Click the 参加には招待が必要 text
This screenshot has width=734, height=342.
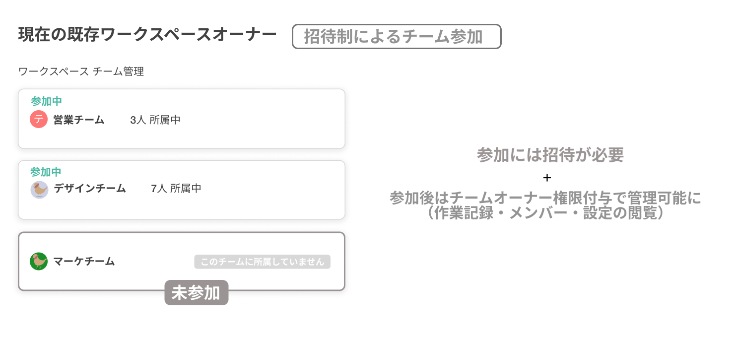tap(550, 155)
